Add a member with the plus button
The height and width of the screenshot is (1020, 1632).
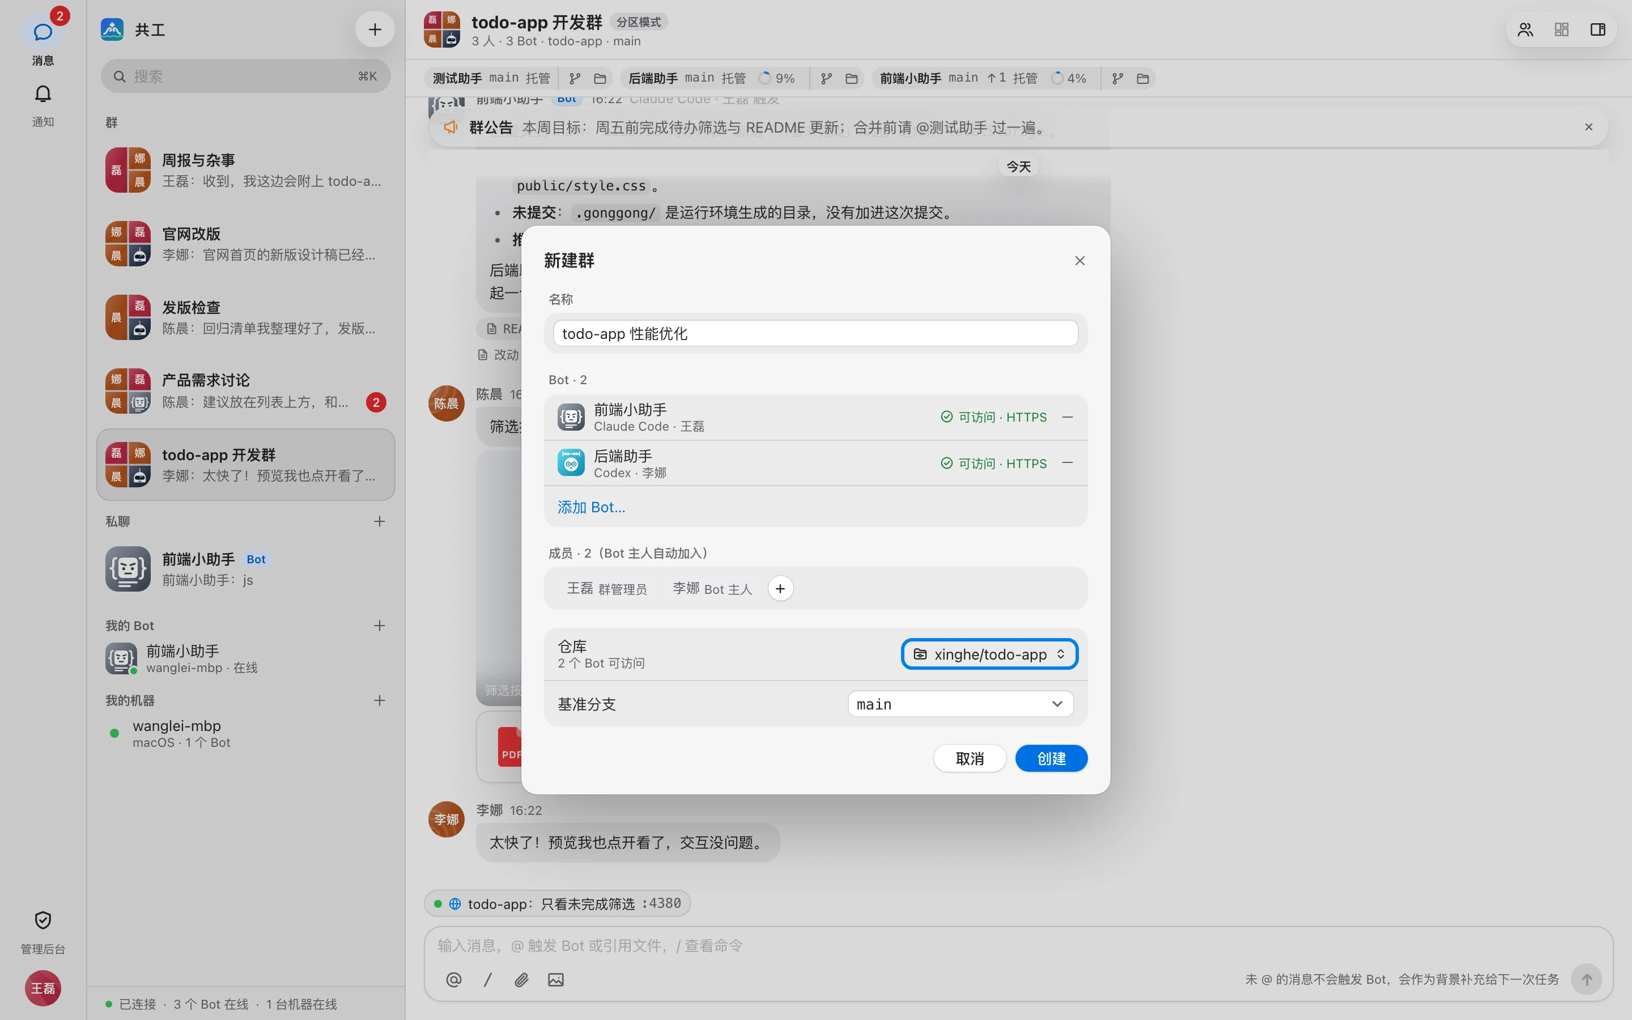point(780,588)
